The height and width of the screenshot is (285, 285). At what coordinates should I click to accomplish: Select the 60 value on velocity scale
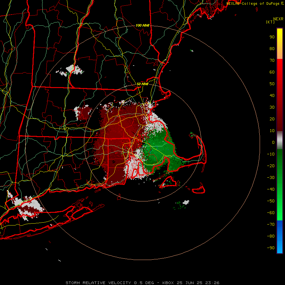[x=272, y=72]
